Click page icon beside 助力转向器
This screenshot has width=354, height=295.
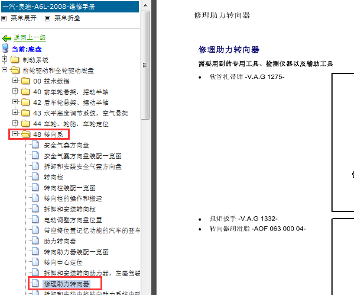(35, 241)
